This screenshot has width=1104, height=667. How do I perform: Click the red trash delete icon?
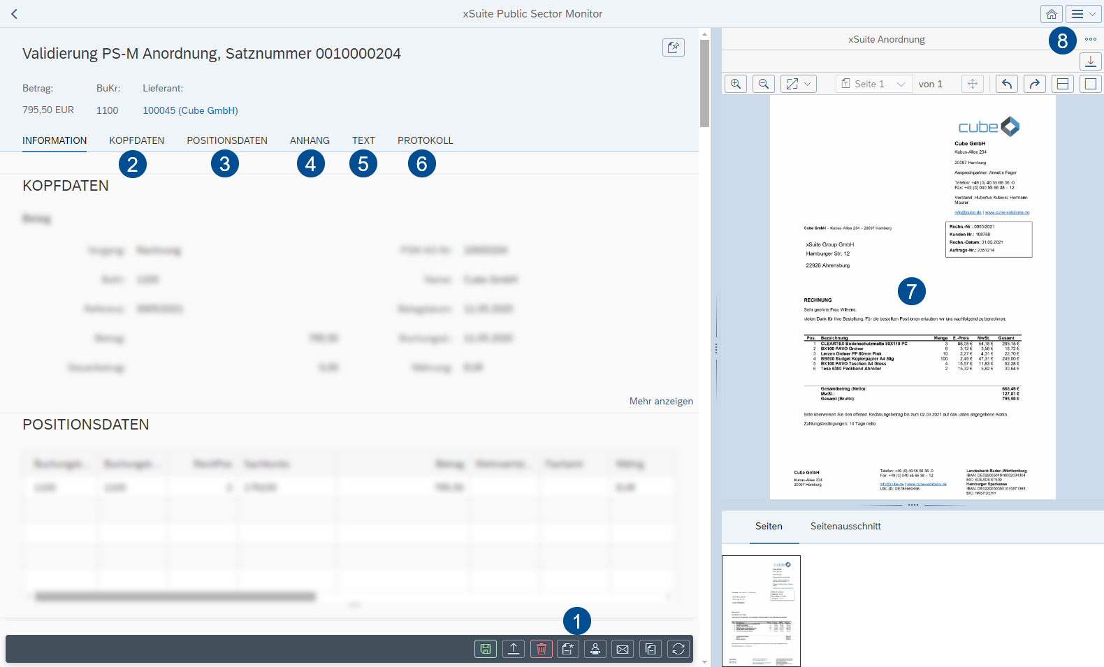click(x=541, y=649)
